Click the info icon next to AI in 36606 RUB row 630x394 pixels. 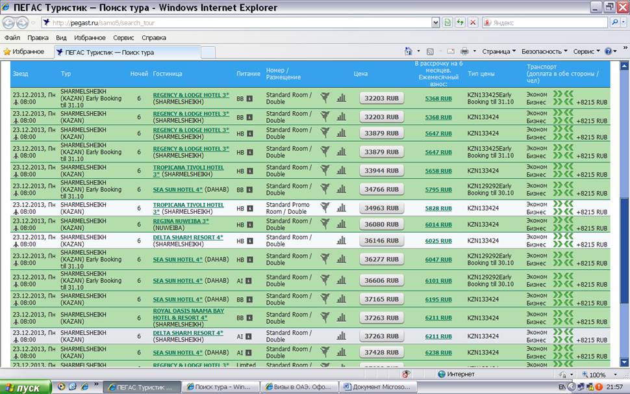[x=248, y=281]
